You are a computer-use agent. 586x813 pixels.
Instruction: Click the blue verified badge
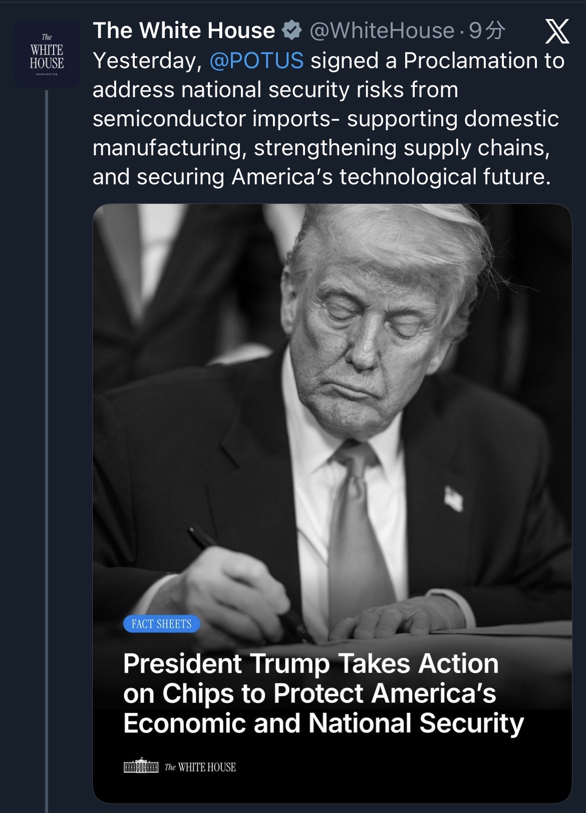[x=292, y=31]
